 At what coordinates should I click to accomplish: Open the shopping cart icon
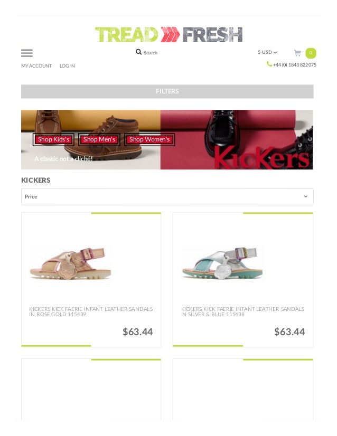(x=297, y=53)
